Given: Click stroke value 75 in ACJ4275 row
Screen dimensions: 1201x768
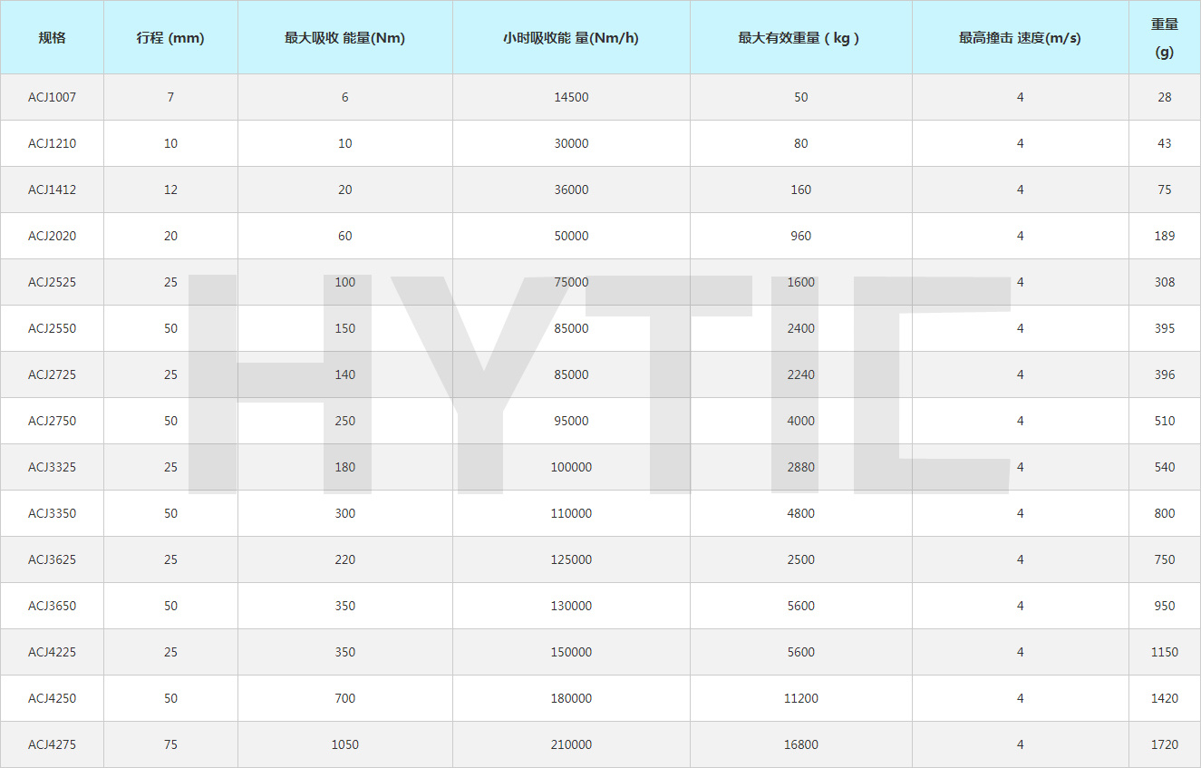Looking at the screenshot, I should (x=170, y=744).
